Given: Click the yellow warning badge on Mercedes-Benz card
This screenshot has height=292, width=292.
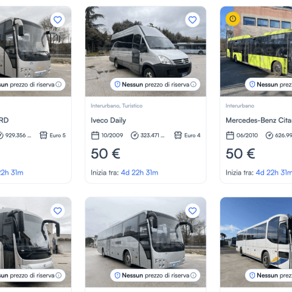Looking at the screenshot, I should [x=233, y=19].
